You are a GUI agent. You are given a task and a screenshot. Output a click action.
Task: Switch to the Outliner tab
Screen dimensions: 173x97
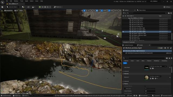(126, 10)
